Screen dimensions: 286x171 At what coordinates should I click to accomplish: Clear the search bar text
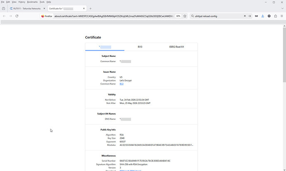pyautogui.click(x=245, y=16)
